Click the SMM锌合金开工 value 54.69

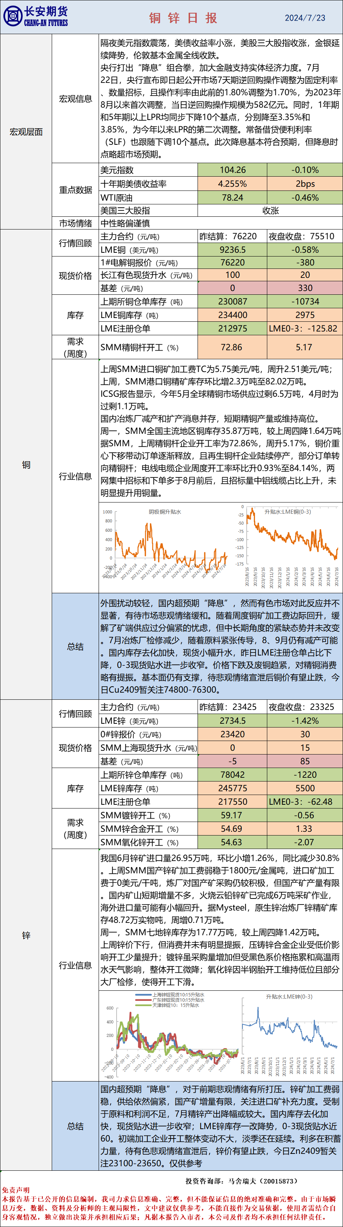click(232, 829)
